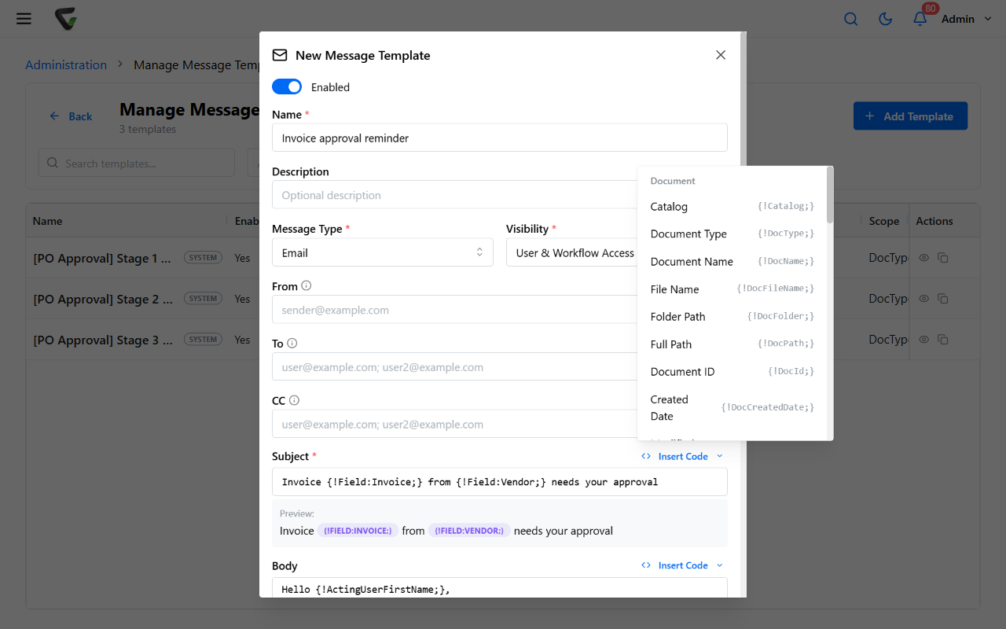This screenshot has height=629, width=1006.
Task: Open the Message Type dropdown
Action: point(383,252)
